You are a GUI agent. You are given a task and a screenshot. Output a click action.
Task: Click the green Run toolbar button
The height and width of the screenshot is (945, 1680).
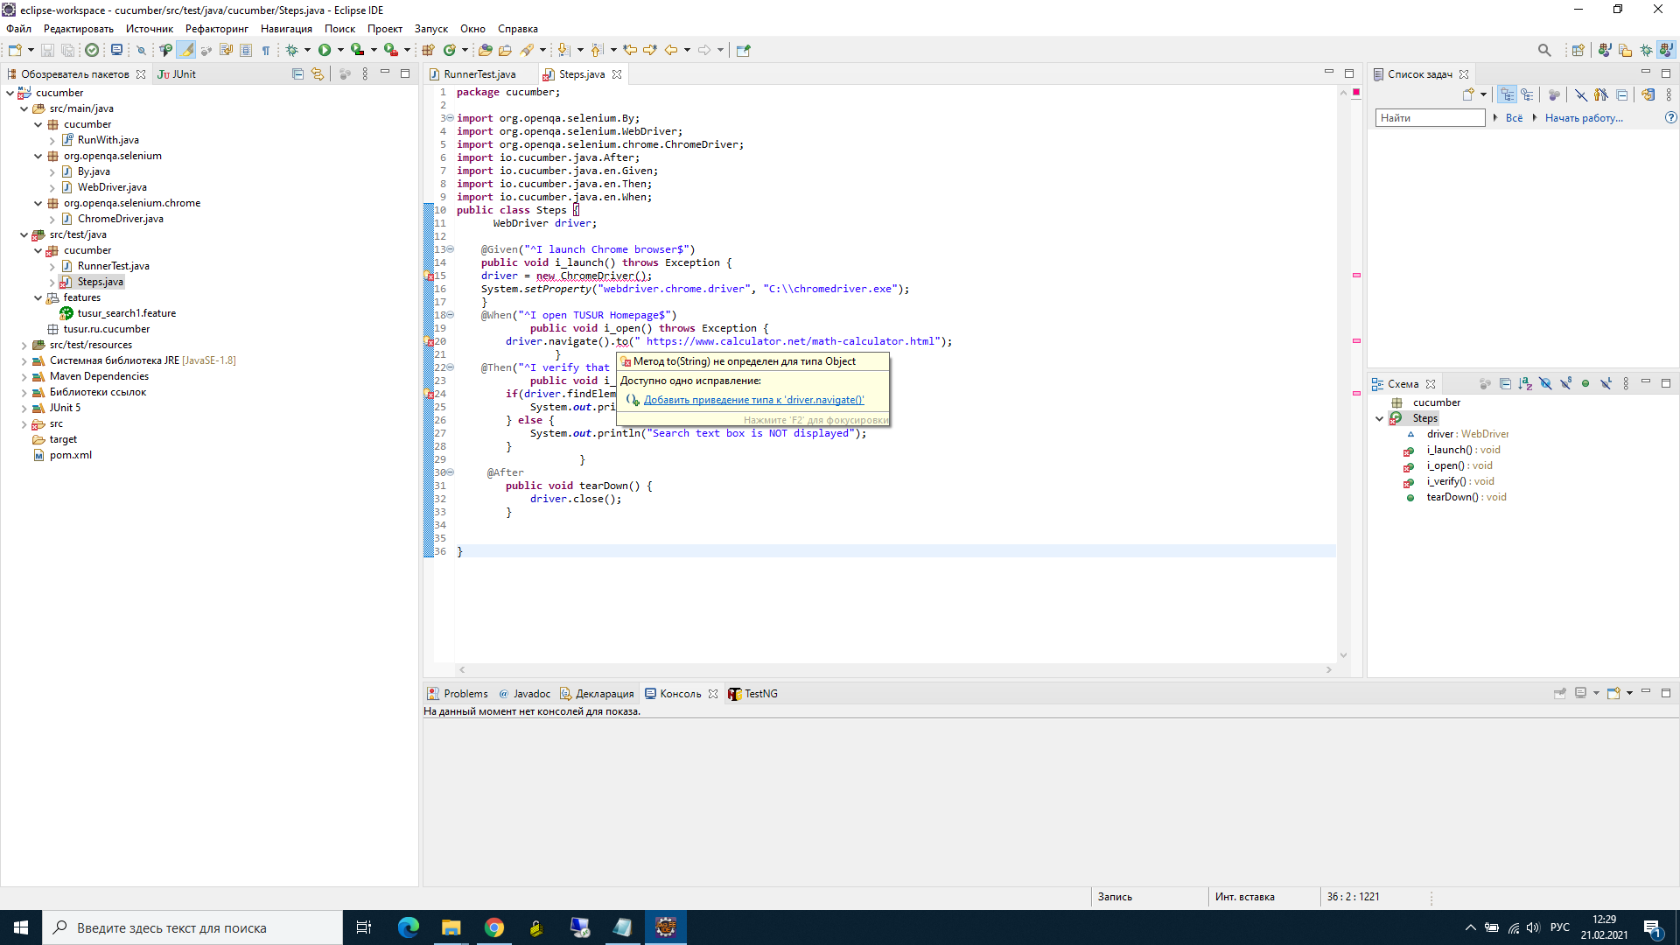click(325, 50)
